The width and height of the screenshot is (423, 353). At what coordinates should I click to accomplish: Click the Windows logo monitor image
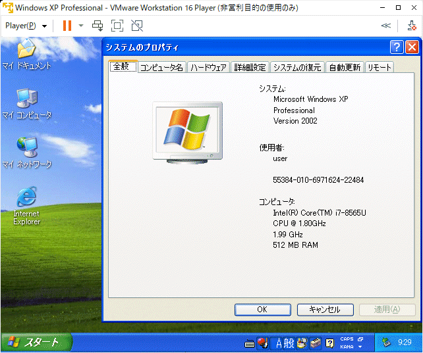pyautogui.click(x=188, y=133)
